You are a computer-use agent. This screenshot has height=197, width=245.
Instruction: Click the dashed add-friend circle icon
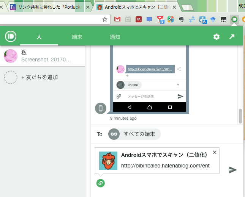click(11, 77)
